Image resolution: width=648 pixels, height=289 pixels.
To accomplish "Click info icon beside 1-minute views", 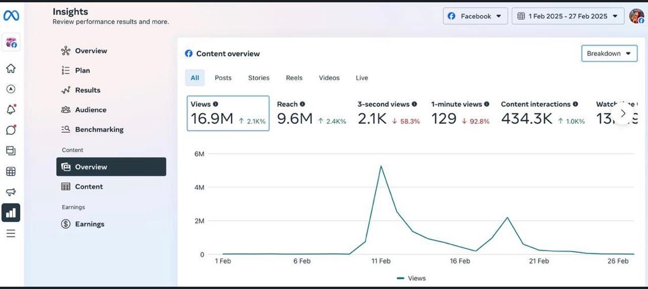I will (487, 105).
